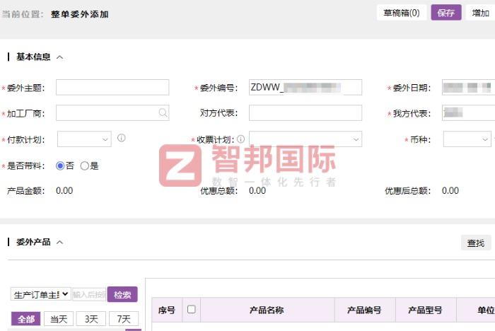Open the 生产订单主题 search type dropdown
Viewport: 495px width, 331px height.
point(40,294)
